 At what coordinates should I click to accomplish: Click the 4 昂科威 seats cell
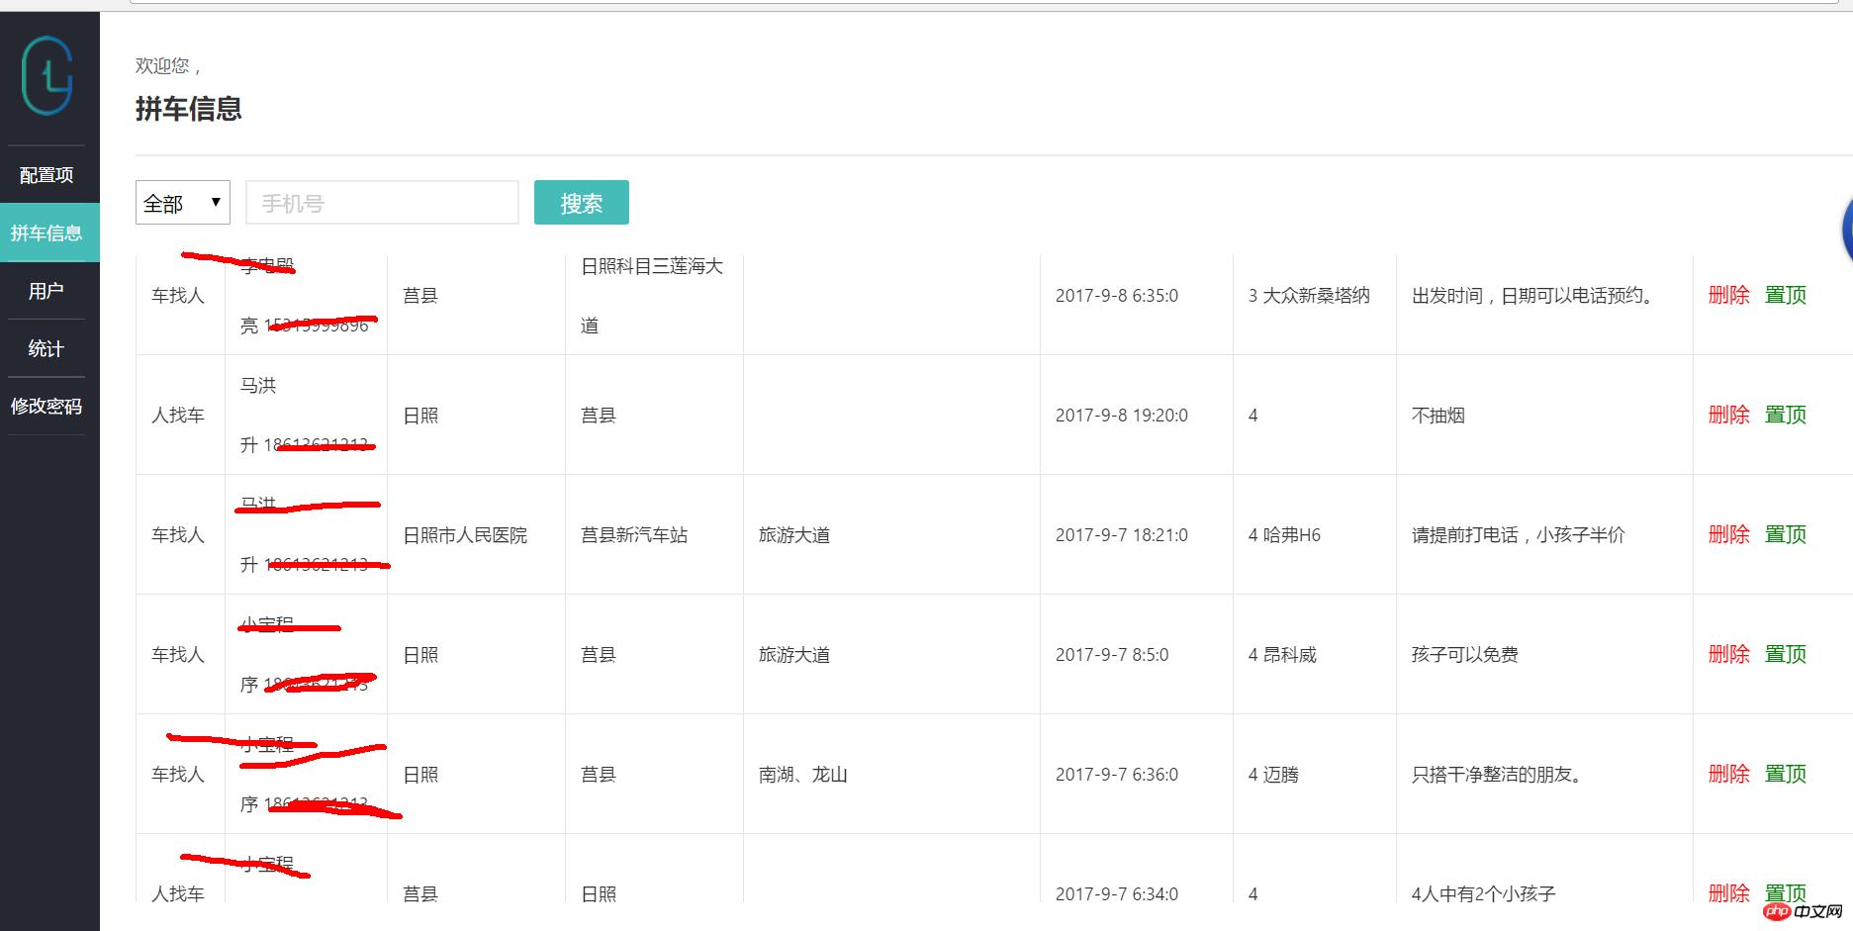[x=1282, y=655]
